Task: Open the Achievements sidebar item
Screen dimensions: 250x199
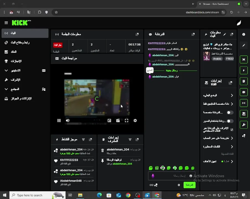Action: coord(25,61)
